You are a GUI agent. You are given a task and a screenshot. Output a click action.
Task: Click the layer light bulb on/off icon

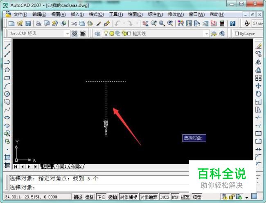point(106,33)
